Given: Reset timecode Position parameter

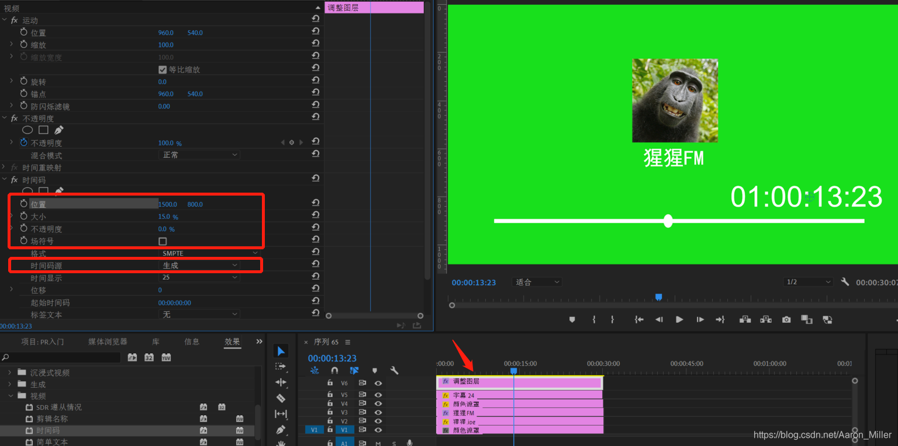Looking at the screenshot, I should click(x=316, y=203).
